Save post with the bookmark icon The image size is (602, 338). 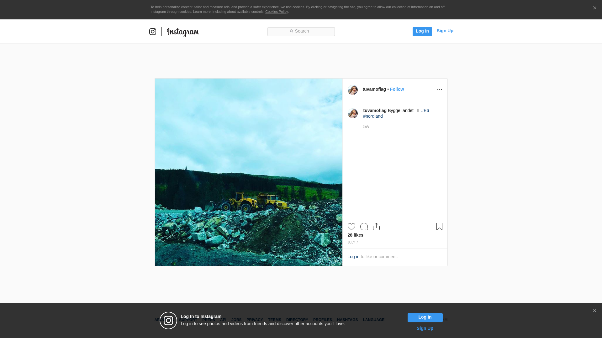(x=439, y=227)
